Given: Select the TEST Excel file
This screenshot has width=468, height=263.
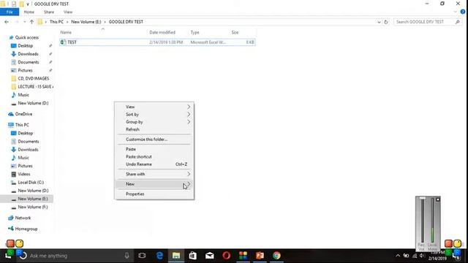Looking at the screenshot, I should pyautogui.click(x=157, y=42).
